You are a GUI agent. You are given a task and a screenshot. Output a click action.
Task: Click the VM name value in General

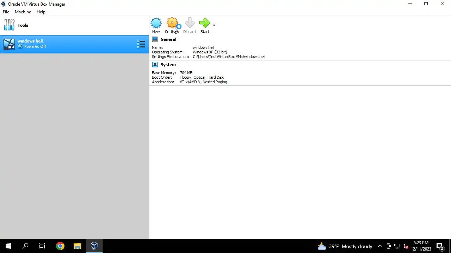[x=203, y=47]
